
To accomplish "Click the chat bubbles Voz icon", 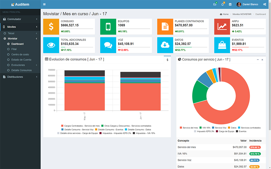I will tap(108, 45).
